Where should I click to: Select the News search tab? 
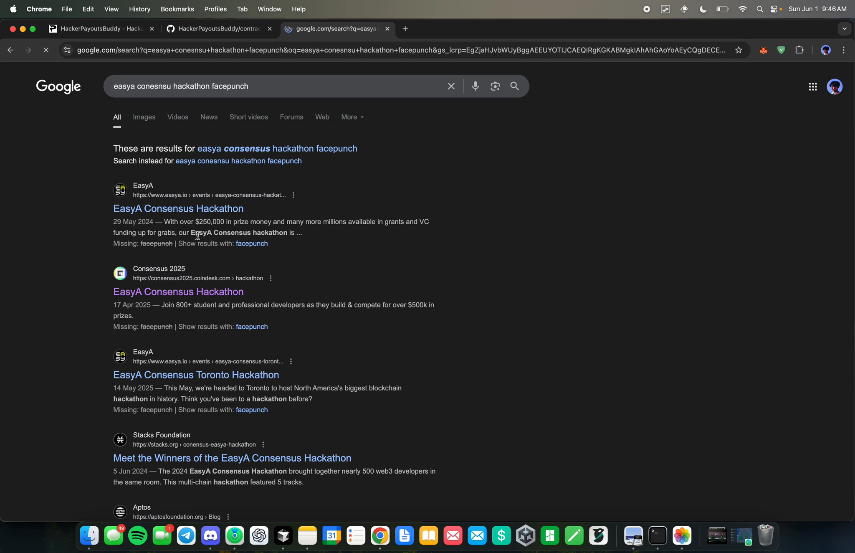click(209, 117)
